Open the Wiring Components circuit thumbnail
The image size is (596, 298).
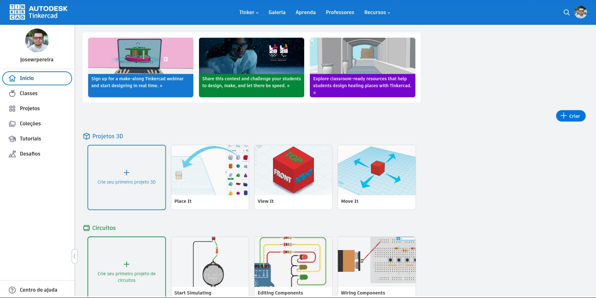coord(377,262)
